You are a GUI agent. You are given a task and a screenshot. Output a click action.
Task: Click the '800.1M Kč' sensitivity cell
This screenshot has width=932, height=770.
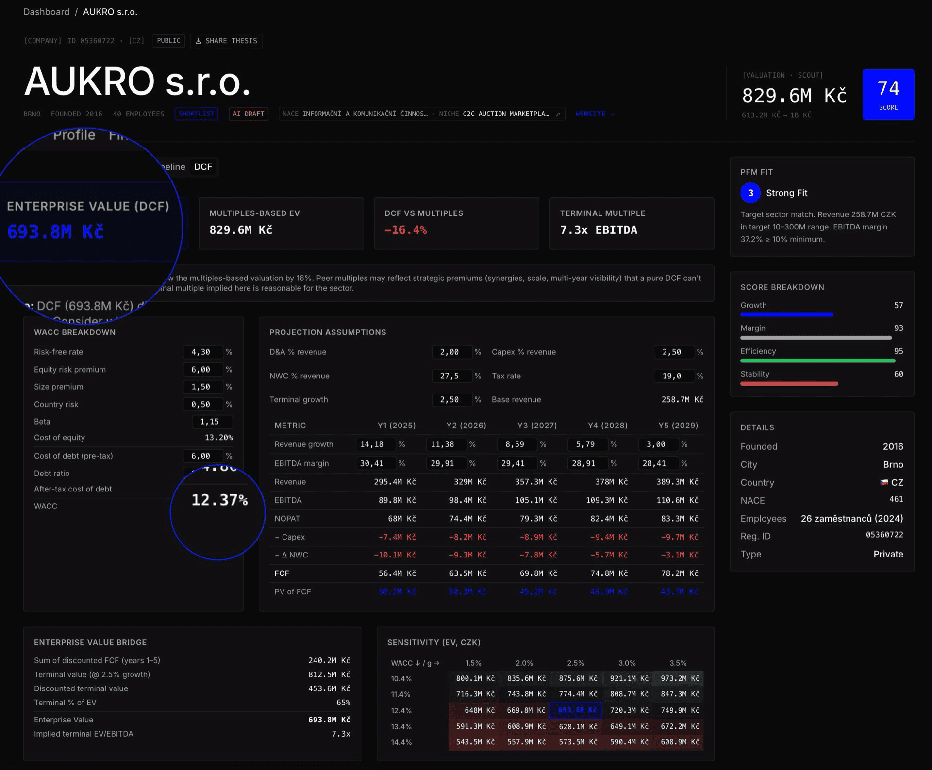[x=474, y=678]
